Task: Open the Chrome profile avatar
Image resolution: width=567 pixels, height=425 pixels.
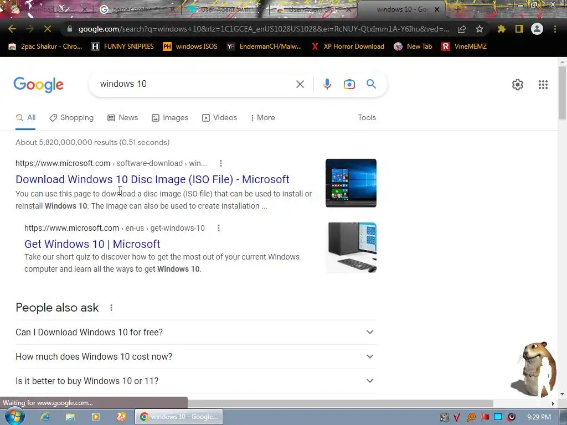Action: (x=537, y=29)
